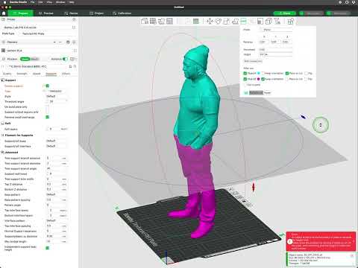This screenshot has width=358, height=268.
Task: Open the support Type dropdown
Action: [57, 91]
